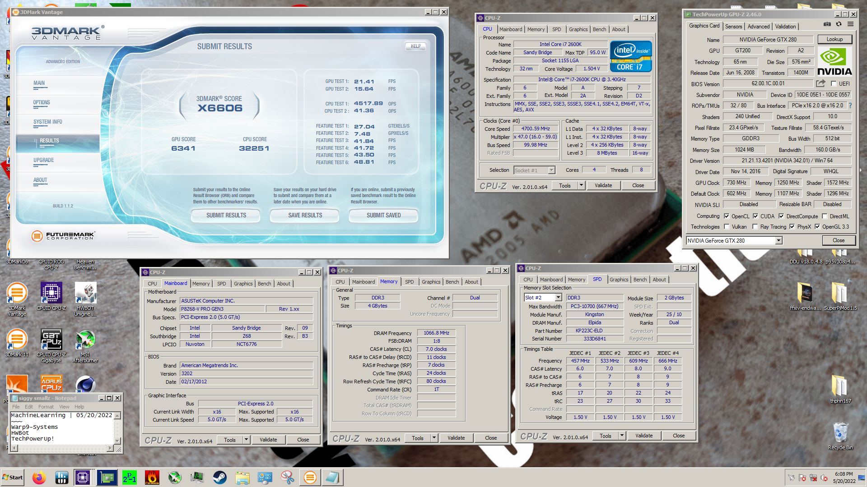Click Validate in the CPU-Z CPU window
The height and width of the screenshot is (487, 867).
[x=603, y=185]
